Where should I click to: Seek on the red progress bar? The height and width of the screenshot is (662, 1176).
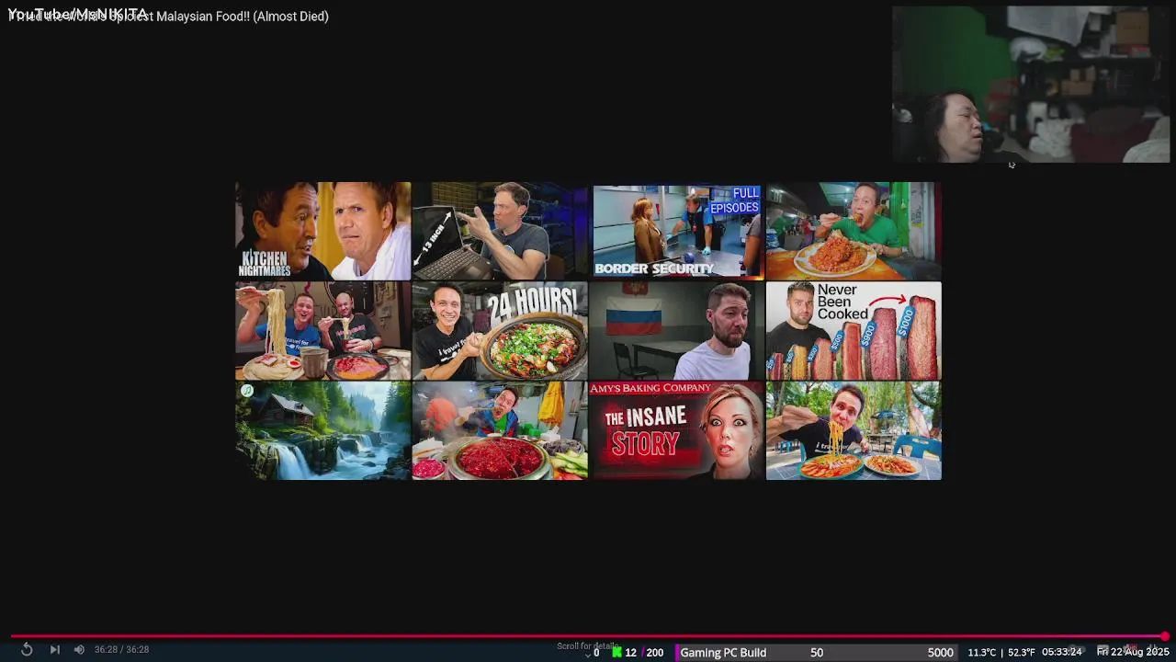coord(588,636)
